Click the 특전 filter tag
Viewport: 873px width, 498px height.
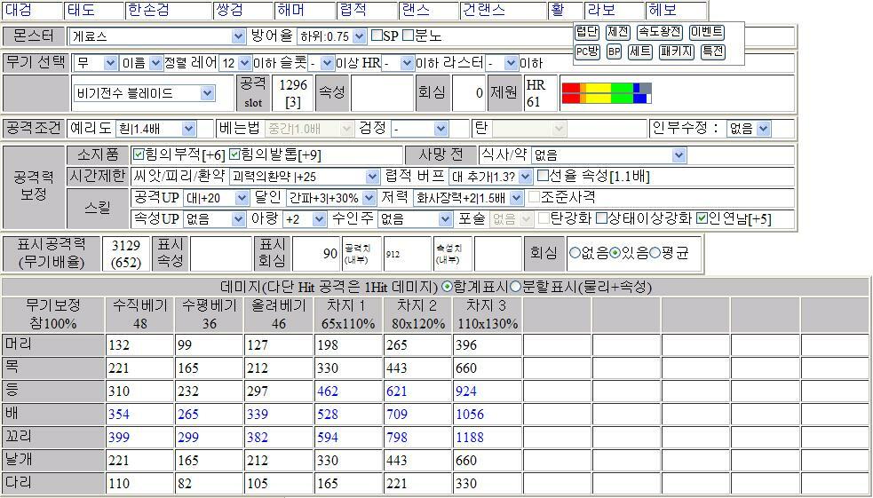(712, 51)
